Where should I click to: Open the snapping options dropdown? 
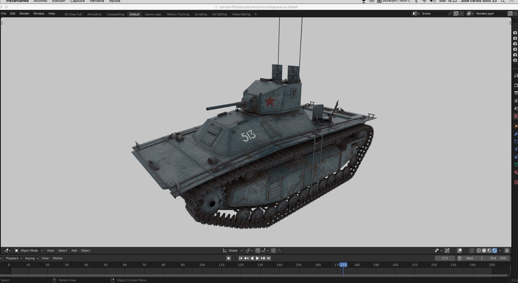tap(265, 251)
